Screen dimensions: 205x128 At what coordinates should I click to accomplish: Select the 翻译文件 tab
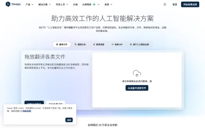[x=61, y=44]
